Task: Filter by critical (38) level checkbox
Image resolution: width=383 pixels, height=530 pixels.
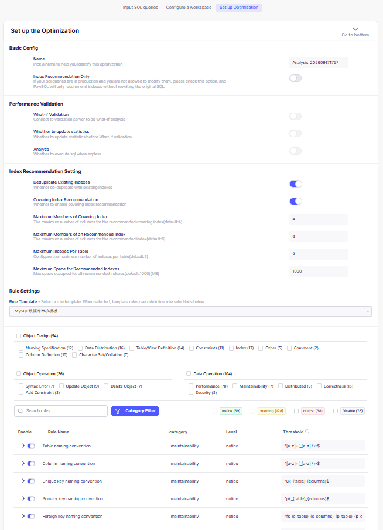Action: point(296,411)
